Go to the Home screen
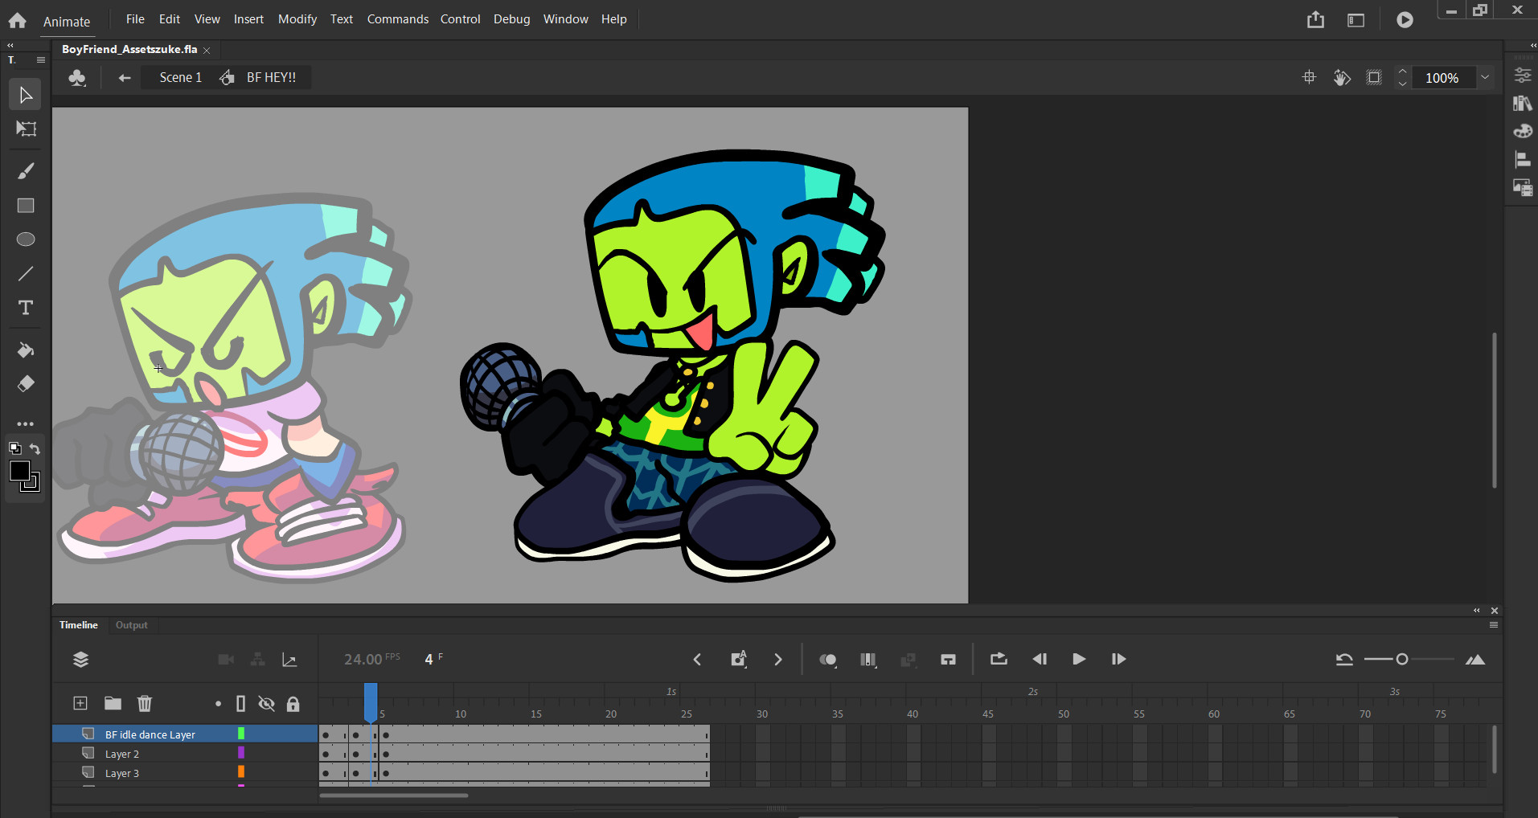Image resolution: width=1538 pixels, height=818 pixels. (17, 20)
